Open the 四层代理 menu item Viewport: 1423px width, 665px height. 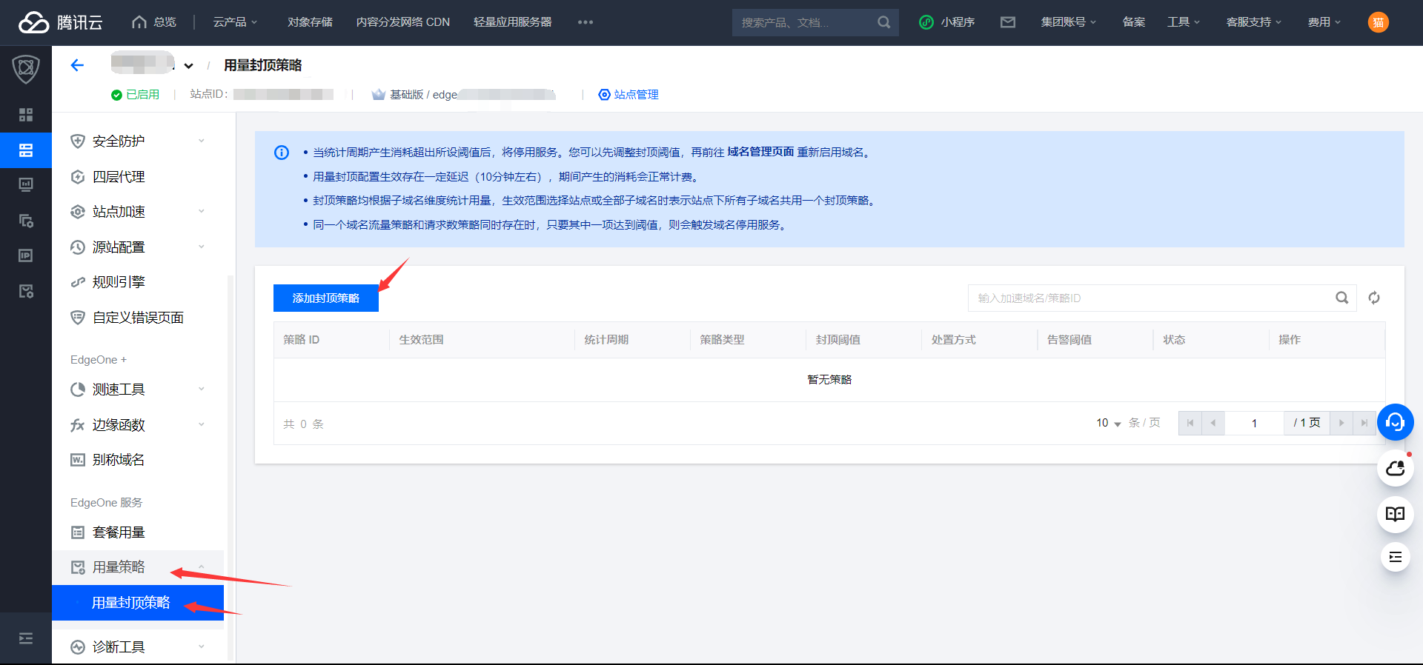pyautogui.click(x=138, y=177)
